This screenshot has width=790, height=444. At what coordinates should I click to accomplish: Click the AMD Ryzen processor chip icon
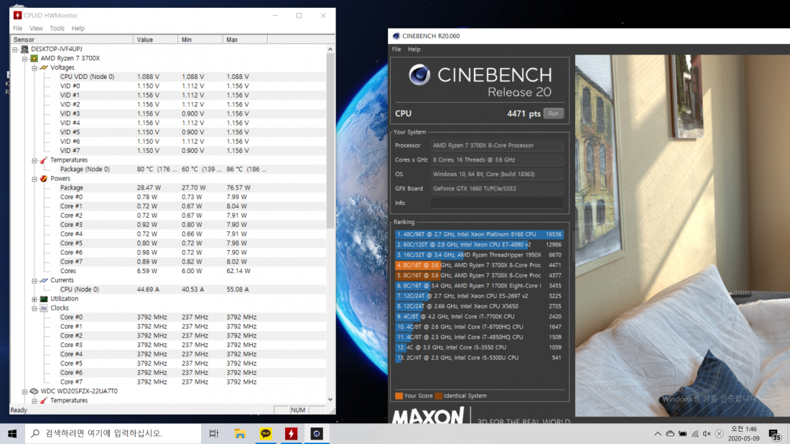34,58
